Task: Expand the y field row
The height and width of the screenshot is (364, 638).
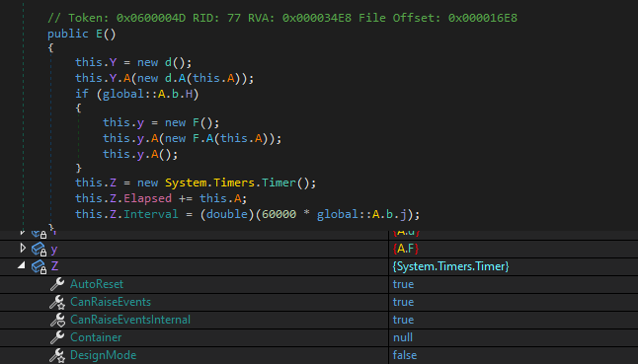Action: pos(23,249)
